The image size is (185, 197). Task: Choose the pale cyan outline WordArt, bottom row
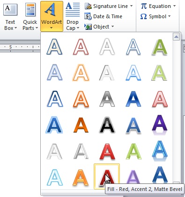pyautogui.click(x=54, y=177)
